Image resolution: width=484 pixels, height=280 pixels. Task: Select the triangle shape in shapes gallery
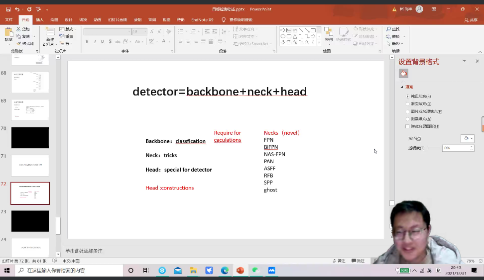[295, 36]
